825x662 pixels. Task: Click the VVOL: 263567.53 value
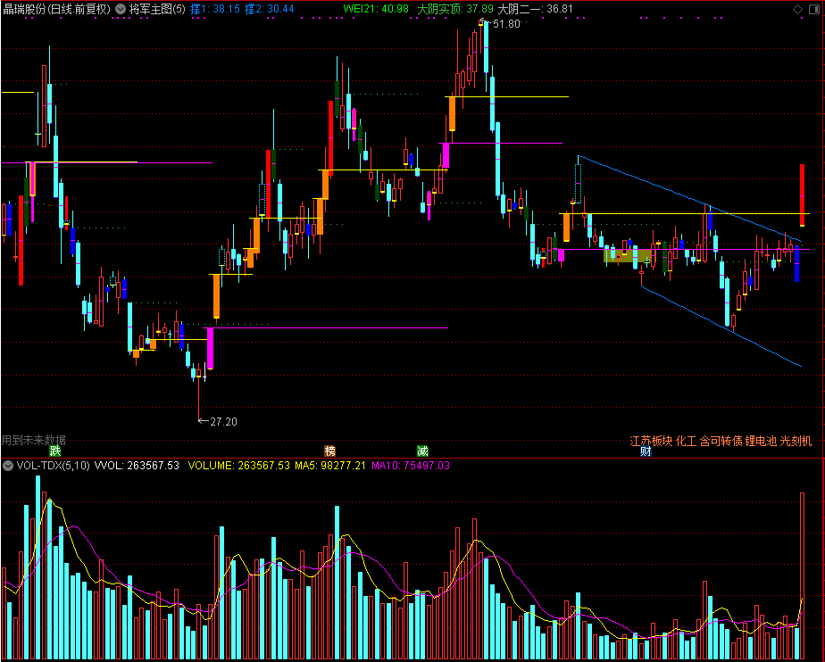coord(137,466)
